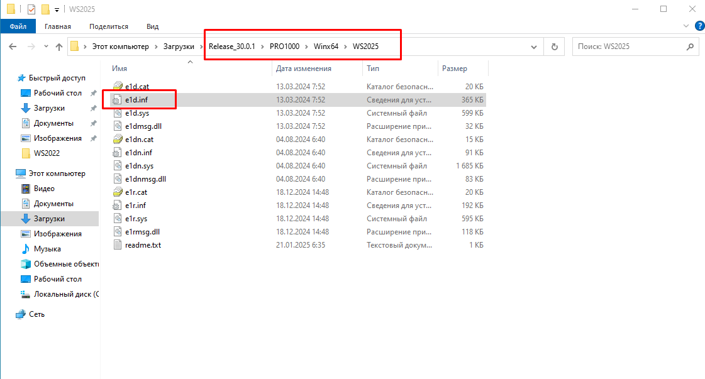Select the readme.txt file
705x379 pixels.
(143, 245)
